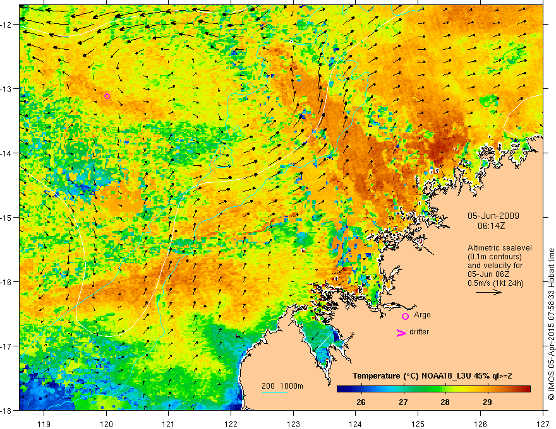Click longitude label 125 on the axis
Viewport: 556px width, 429px height.
418,423
